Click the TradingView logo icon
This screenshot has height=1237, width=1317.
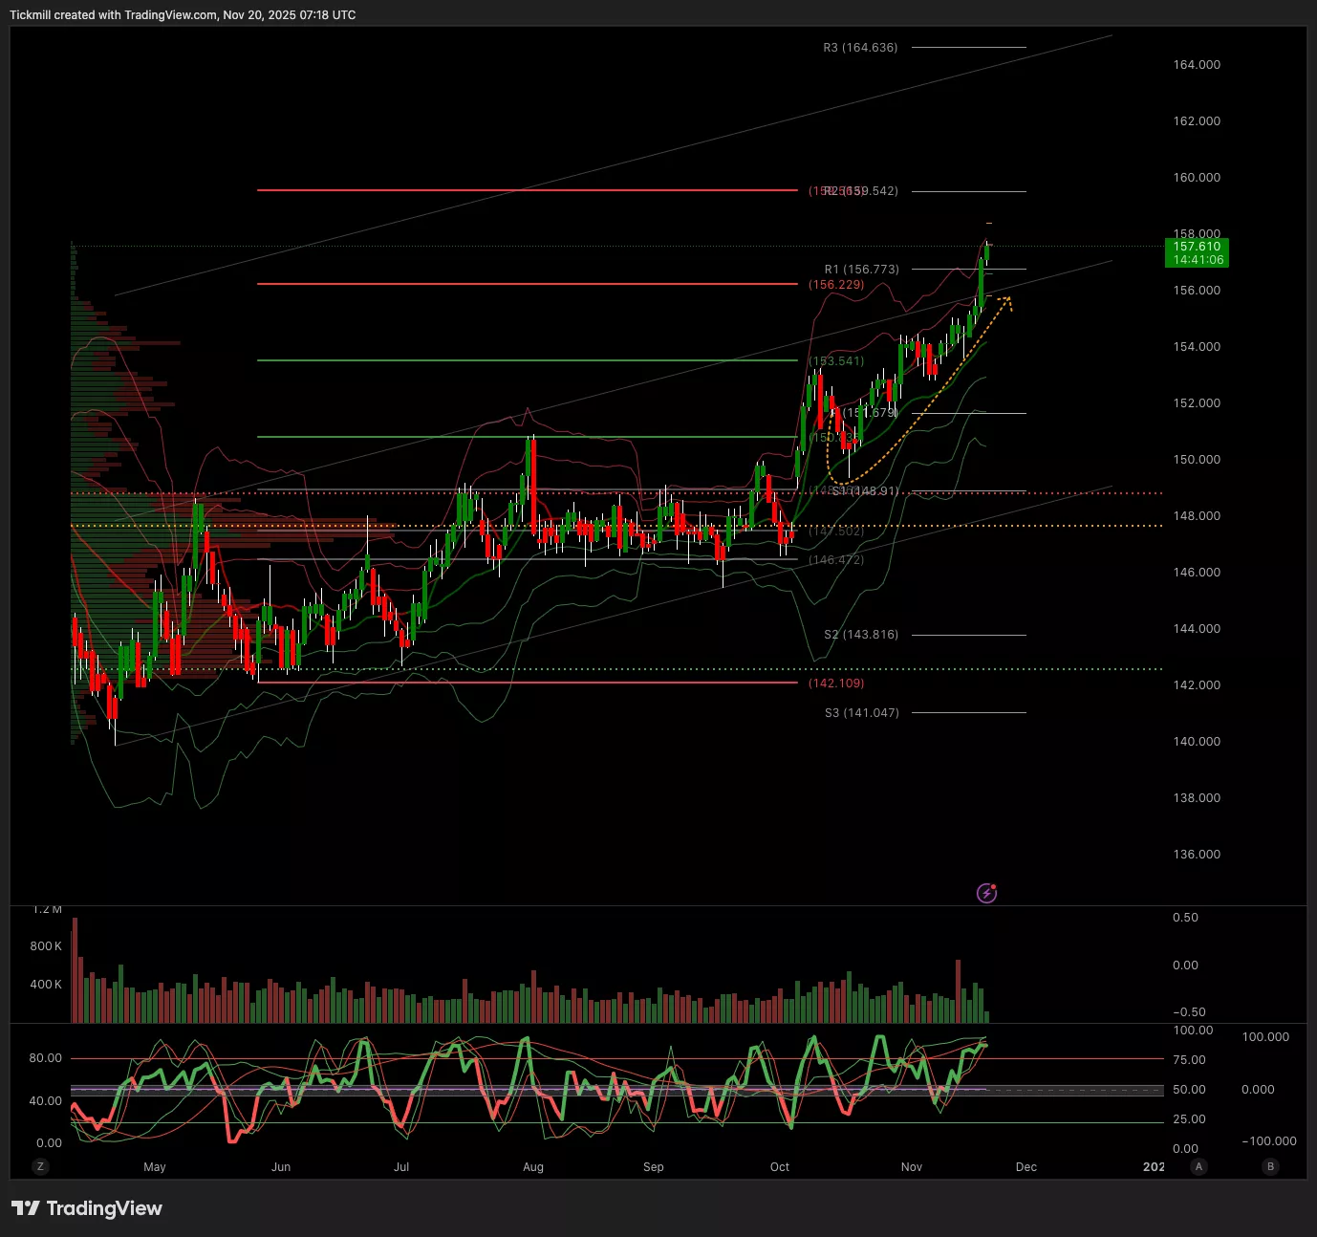pyautogui.click(x=26, y=1208)
